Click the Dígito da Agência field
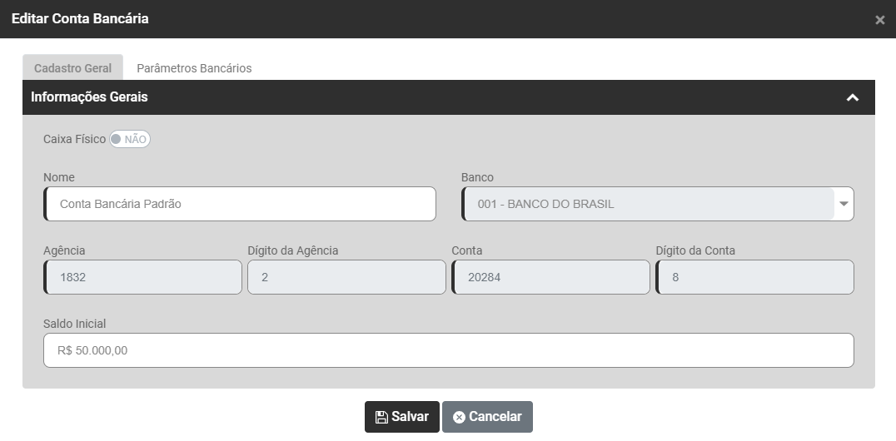Viewport: 896px width, 441px height. tap(346, 277)
